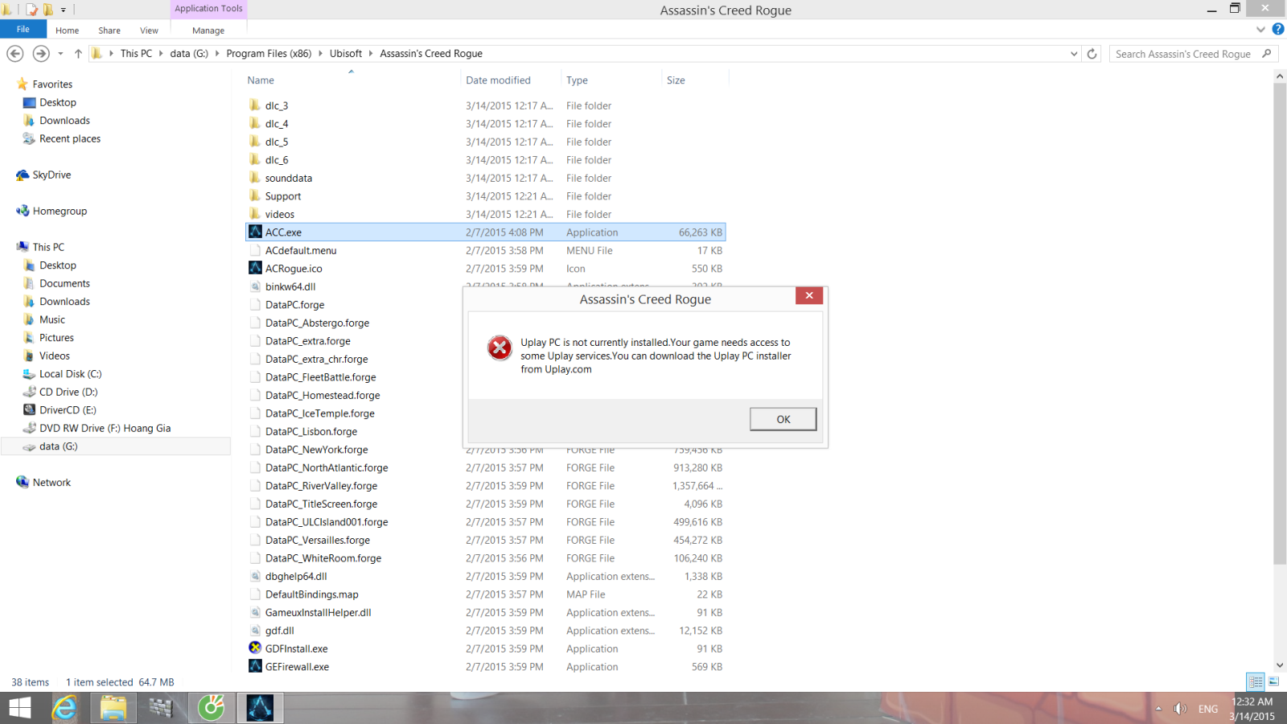1287x724 pixels.
Task: Switch to details view layout icon
Action: pyautogui.click(x=1256, y=681)
